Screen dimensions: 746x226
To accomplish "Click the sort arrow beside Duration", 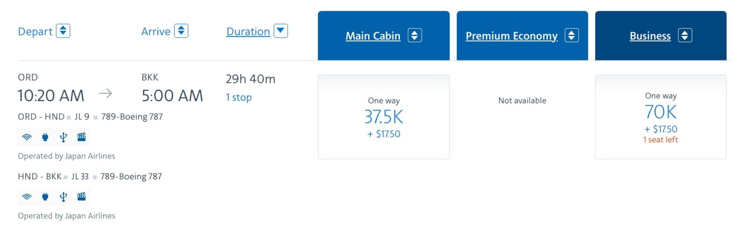I will click(281, 31).
